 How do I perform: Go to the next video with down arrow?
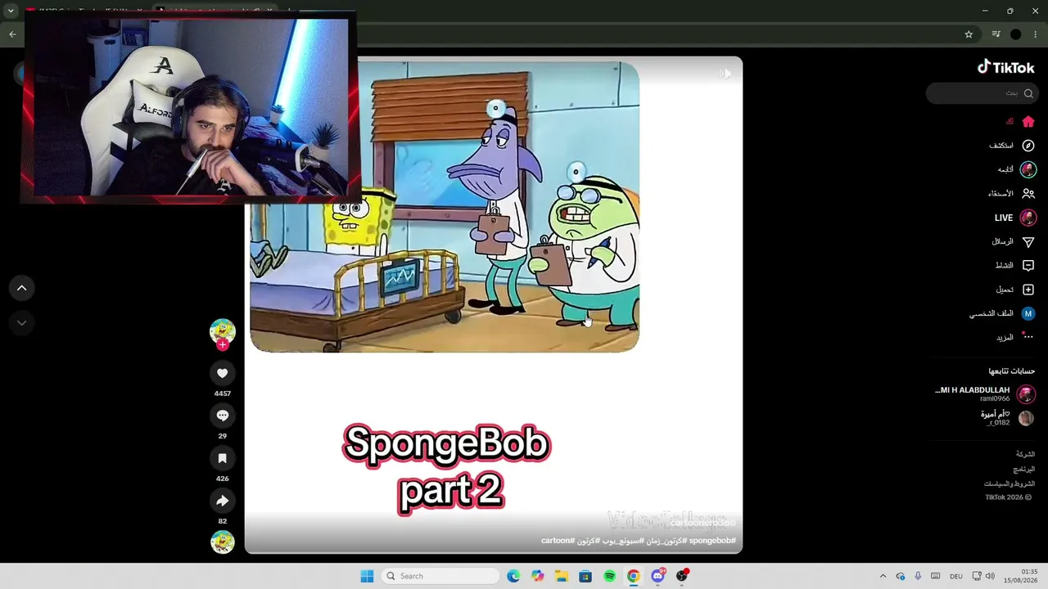click(x=22, y=323)
